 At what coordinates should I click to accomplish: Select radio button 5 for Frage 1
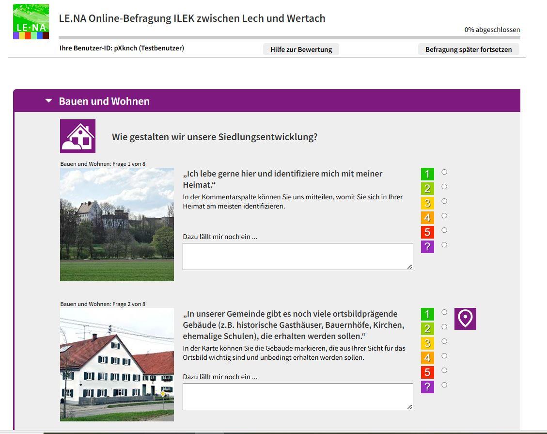444,230
